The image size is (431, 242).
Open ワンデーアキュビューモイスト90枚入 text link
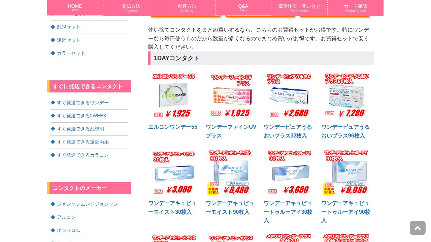pyautogui.click(x=230, y=208)
